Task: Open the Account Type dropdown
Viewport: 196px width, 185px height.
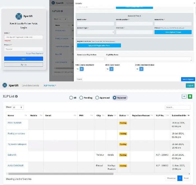Action: pyautogui.click(x=95, y=32)
